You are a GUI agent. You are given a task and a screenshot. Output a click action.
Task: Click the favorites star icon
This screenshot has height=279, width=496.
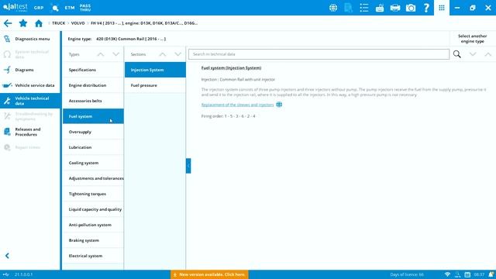click(x=23, y=23)
